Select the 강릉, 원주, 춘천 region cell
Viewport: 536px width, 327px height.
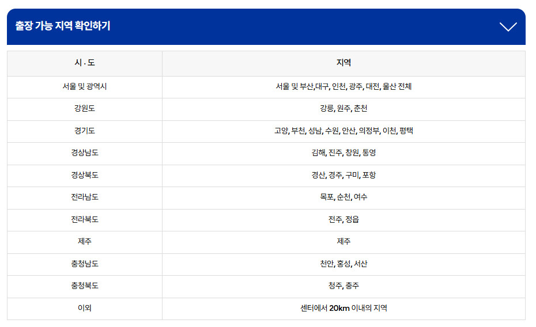point(344,109)
